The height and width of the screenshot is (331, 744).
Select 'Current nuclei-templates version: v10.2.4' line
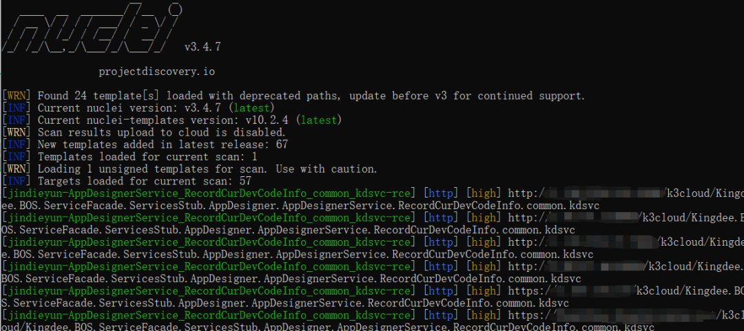click(x=172, y=120)
